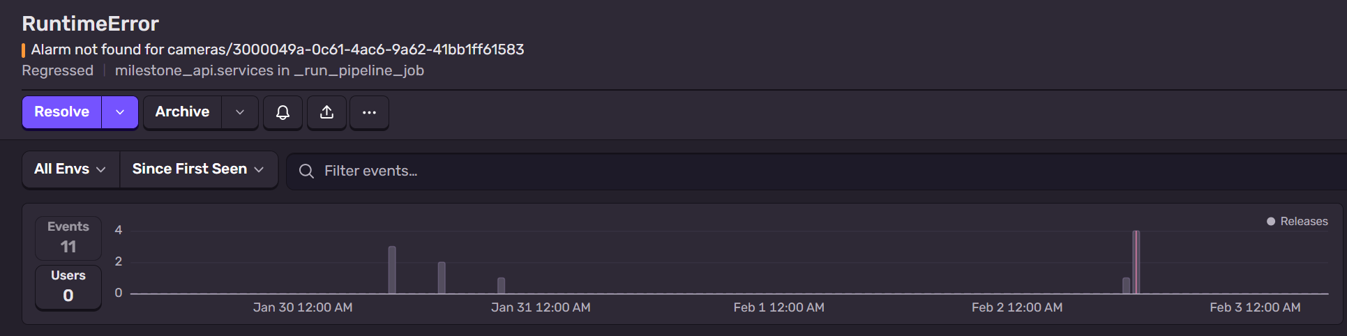Viewport: 1347px width, 336px height.
Task: Expand the Resolve options chevron
Action: point(120,112)
